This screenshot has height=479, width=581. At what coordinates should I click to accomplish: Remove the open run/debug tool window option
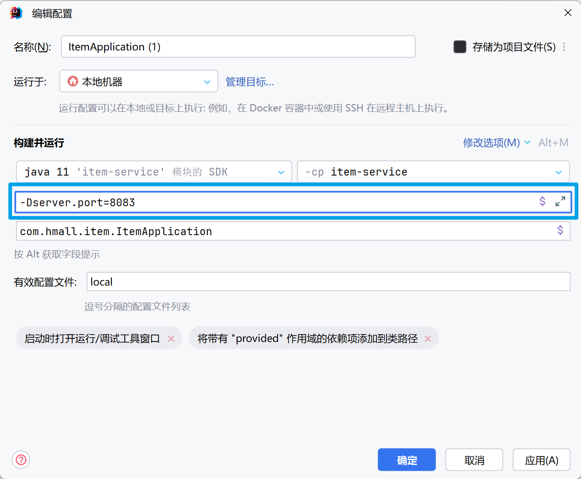[x=171, y=339]
